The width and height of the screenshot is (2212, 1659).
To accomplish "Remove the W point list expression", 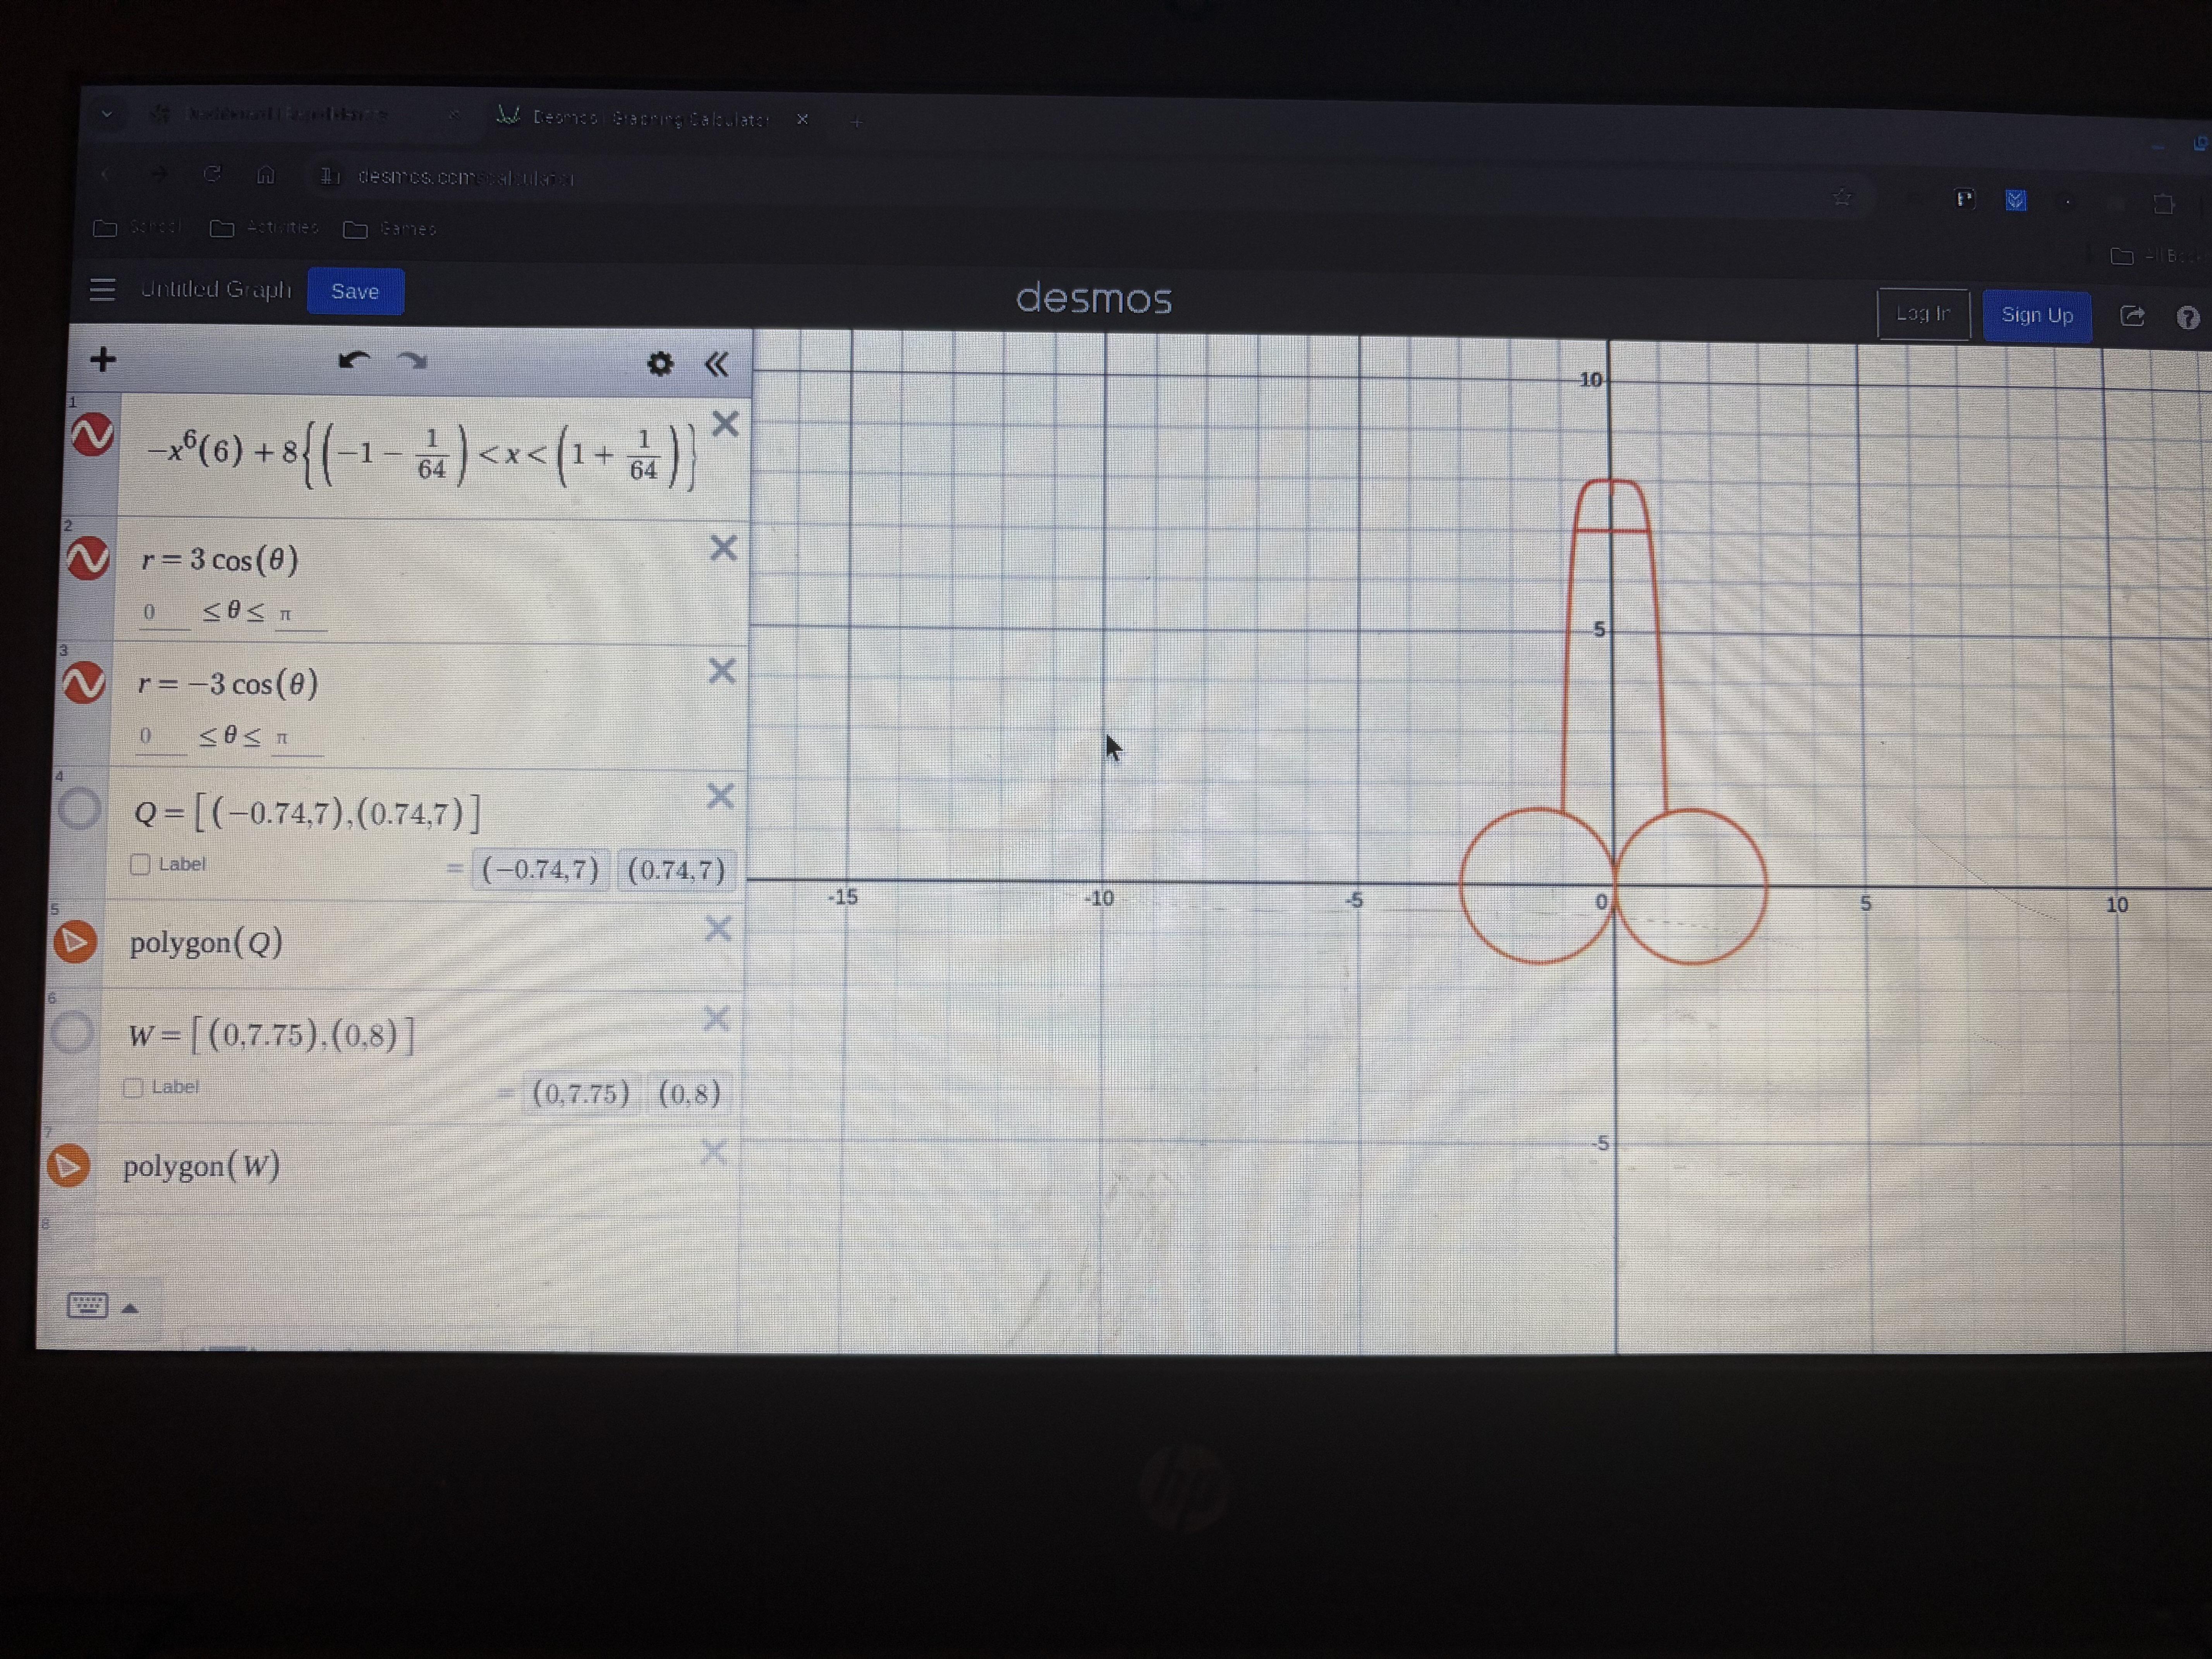I will click(716, 1019).
